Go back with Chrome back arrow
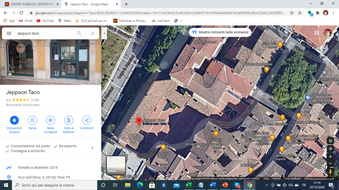The height and width of the screenshot is (190, 339). pyautogui.click(x=5, y=13)
